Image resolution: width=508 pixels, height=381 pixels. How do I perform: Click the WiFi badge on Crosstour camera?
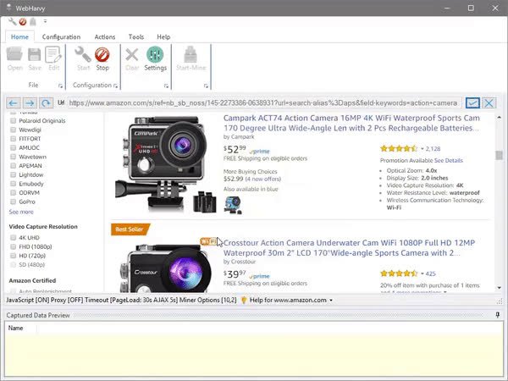(208, 241)
